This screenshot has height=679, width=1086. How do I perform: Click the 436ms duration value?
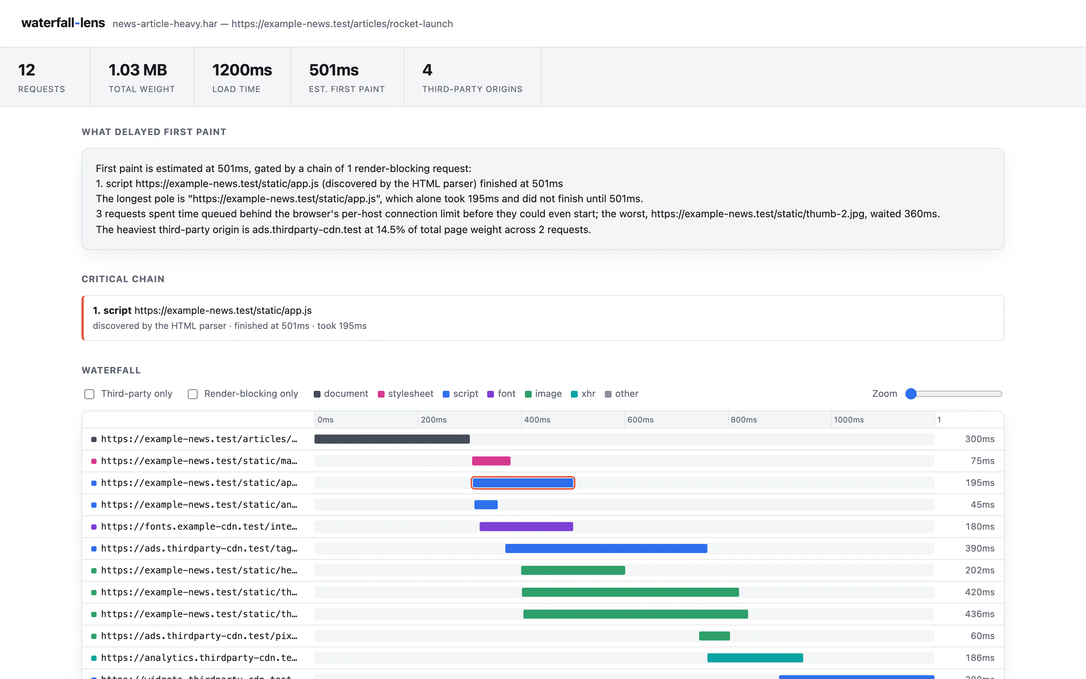pos(979,614)
